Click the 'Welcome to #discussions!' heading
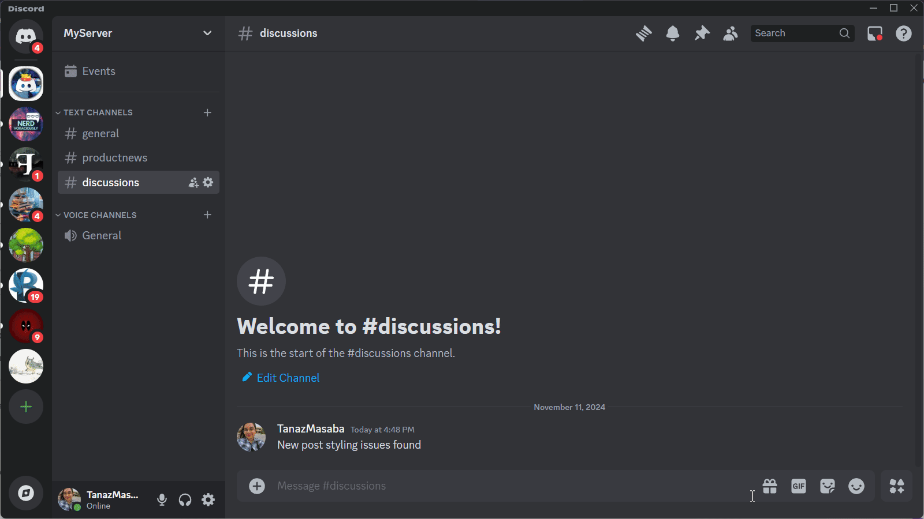Image resolution: width=924 pixels, height=519 pixels. [x=369, y=326]
